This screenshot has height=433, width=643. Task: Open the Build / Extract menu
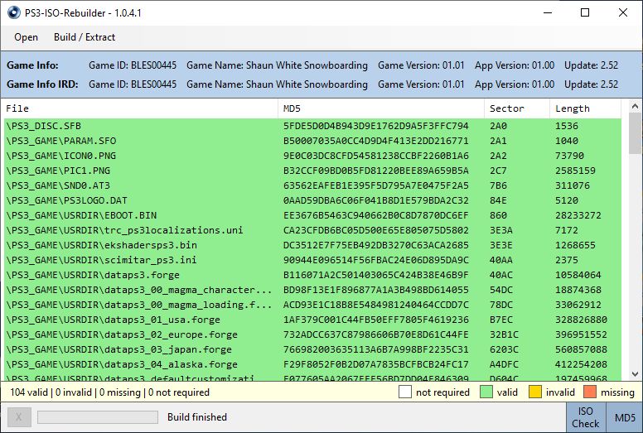pyautogui.click(x=85, y=37)
